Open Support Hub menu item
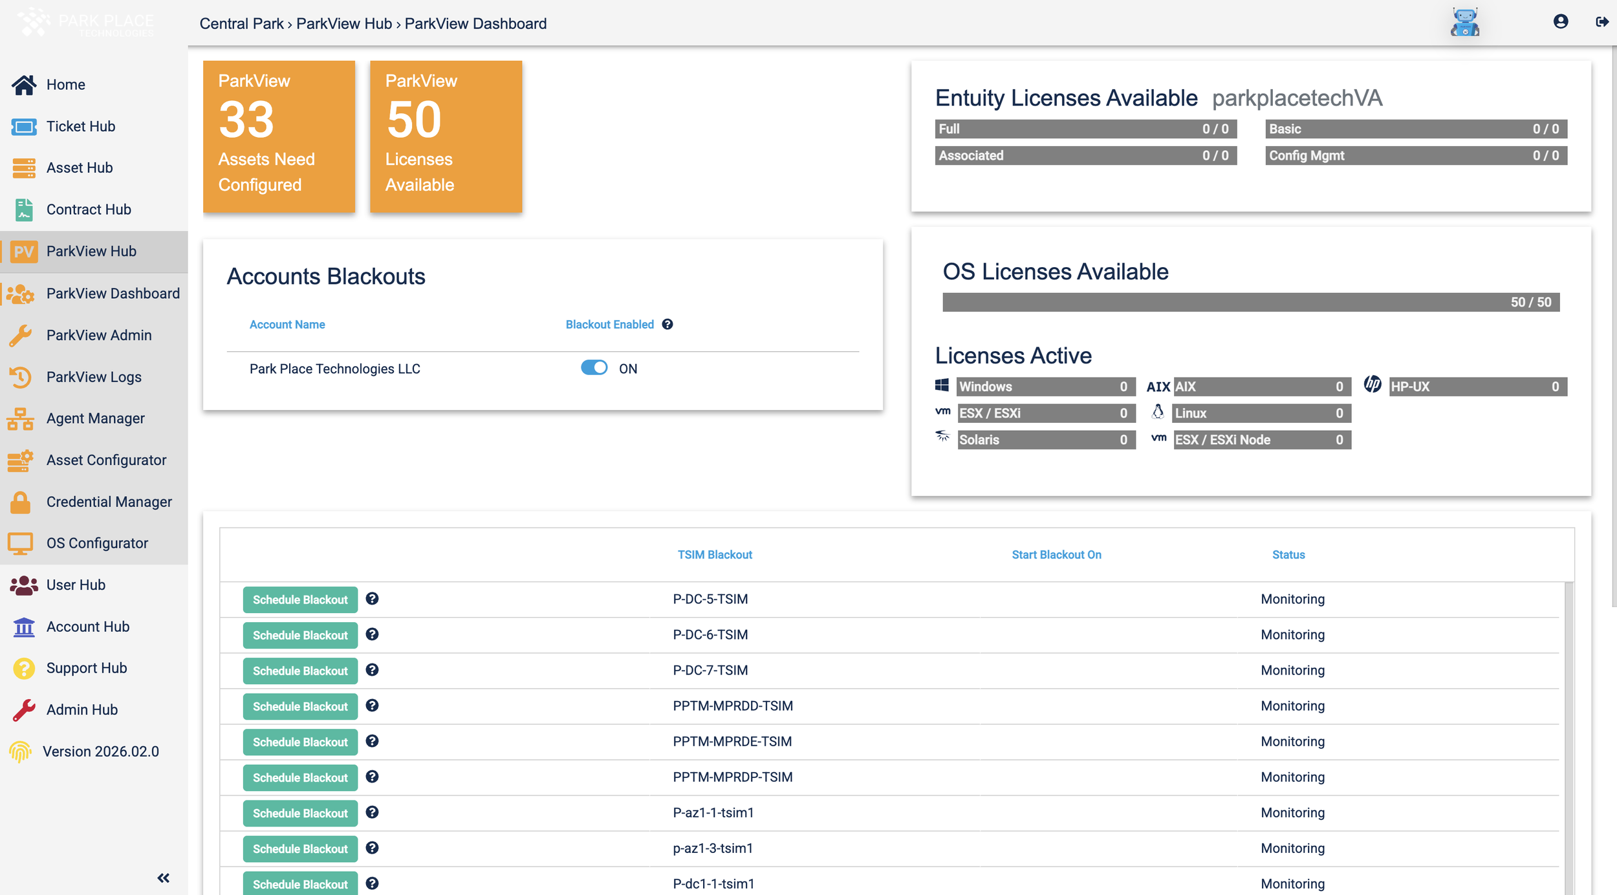The image size is (1617, 895). point(86,668)
